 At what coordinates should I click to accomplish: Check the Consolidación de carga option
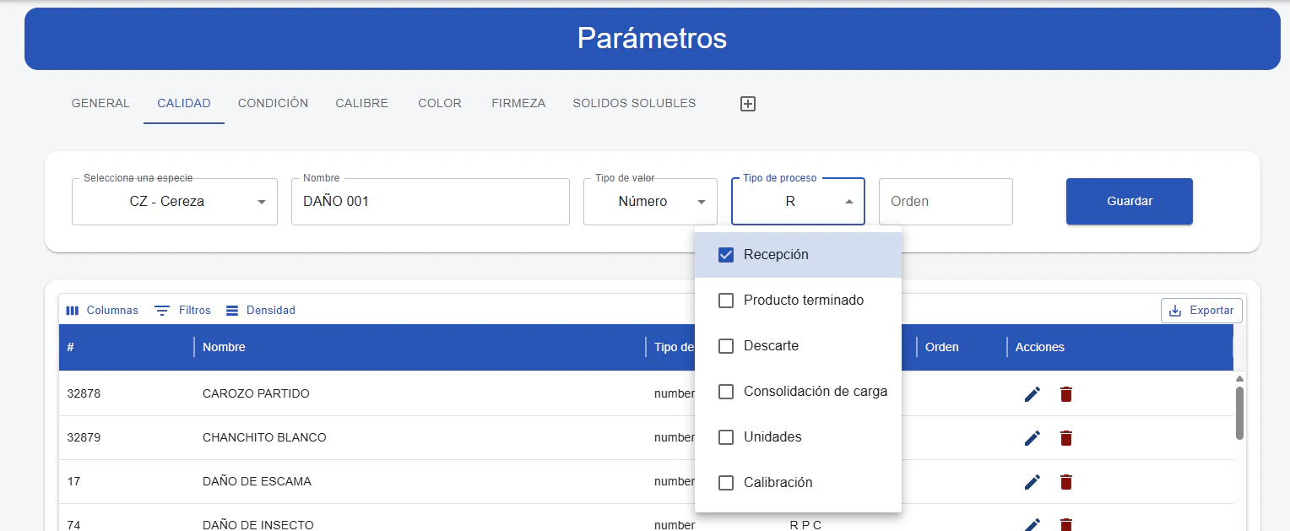coord(798,392)
